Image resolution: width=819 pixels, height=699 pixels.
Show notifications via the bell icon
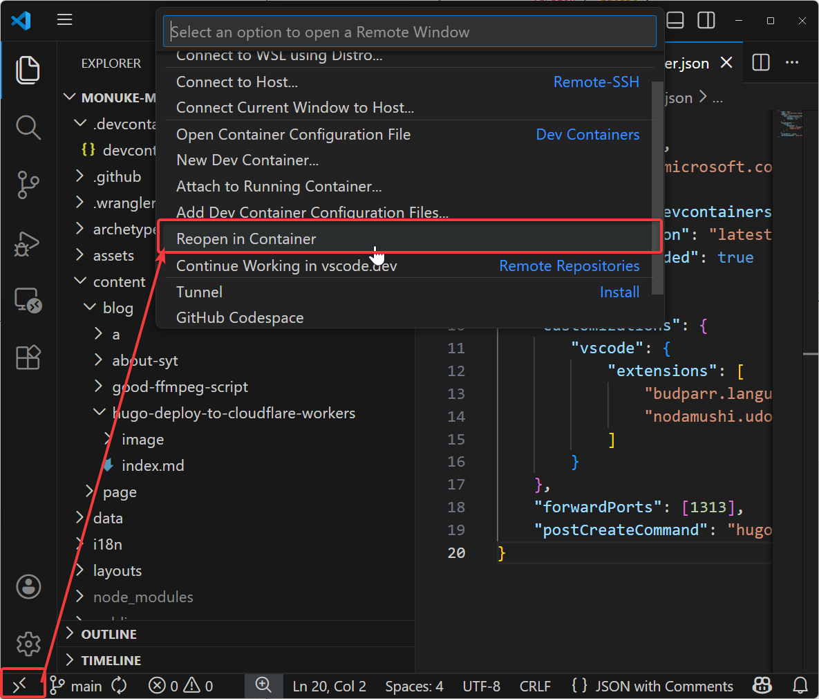point(800,685)
